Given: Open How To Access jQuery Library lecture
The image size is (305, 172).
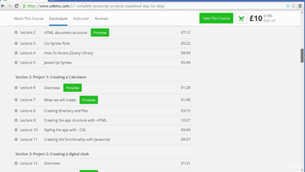Looking at the screenshot, I should (x=69, y=53).
